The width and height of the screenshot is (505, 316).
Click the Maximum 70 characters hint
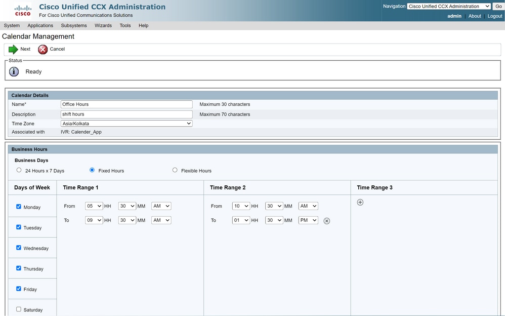(225, 114)
